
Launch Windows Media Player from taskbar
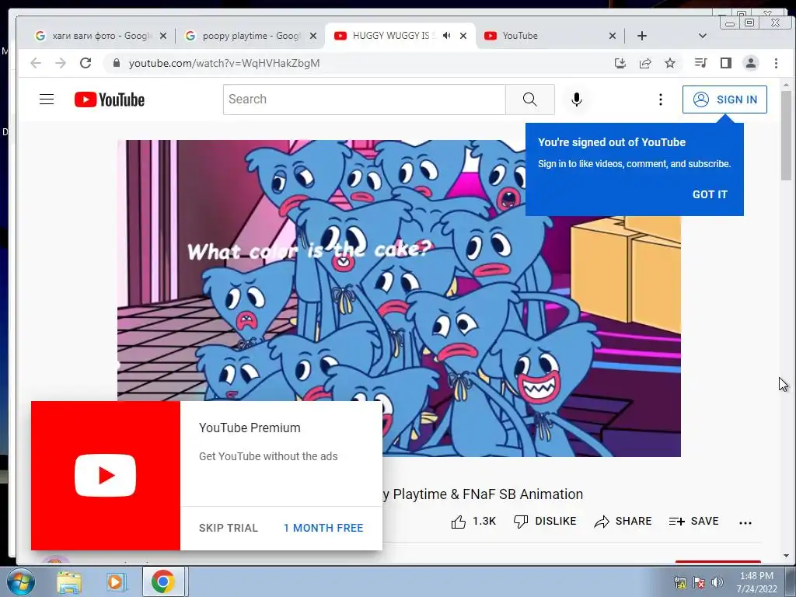coord(116,581)
